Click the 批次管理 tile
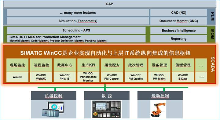 tap(136, 65)
